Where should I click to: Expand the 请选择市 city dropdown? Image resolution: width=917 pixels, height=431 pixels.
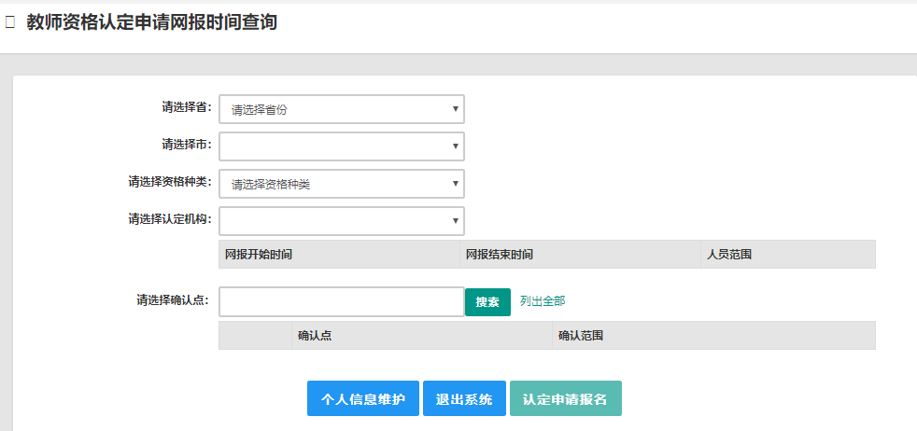pyautogui.click(x=341, y=146)
